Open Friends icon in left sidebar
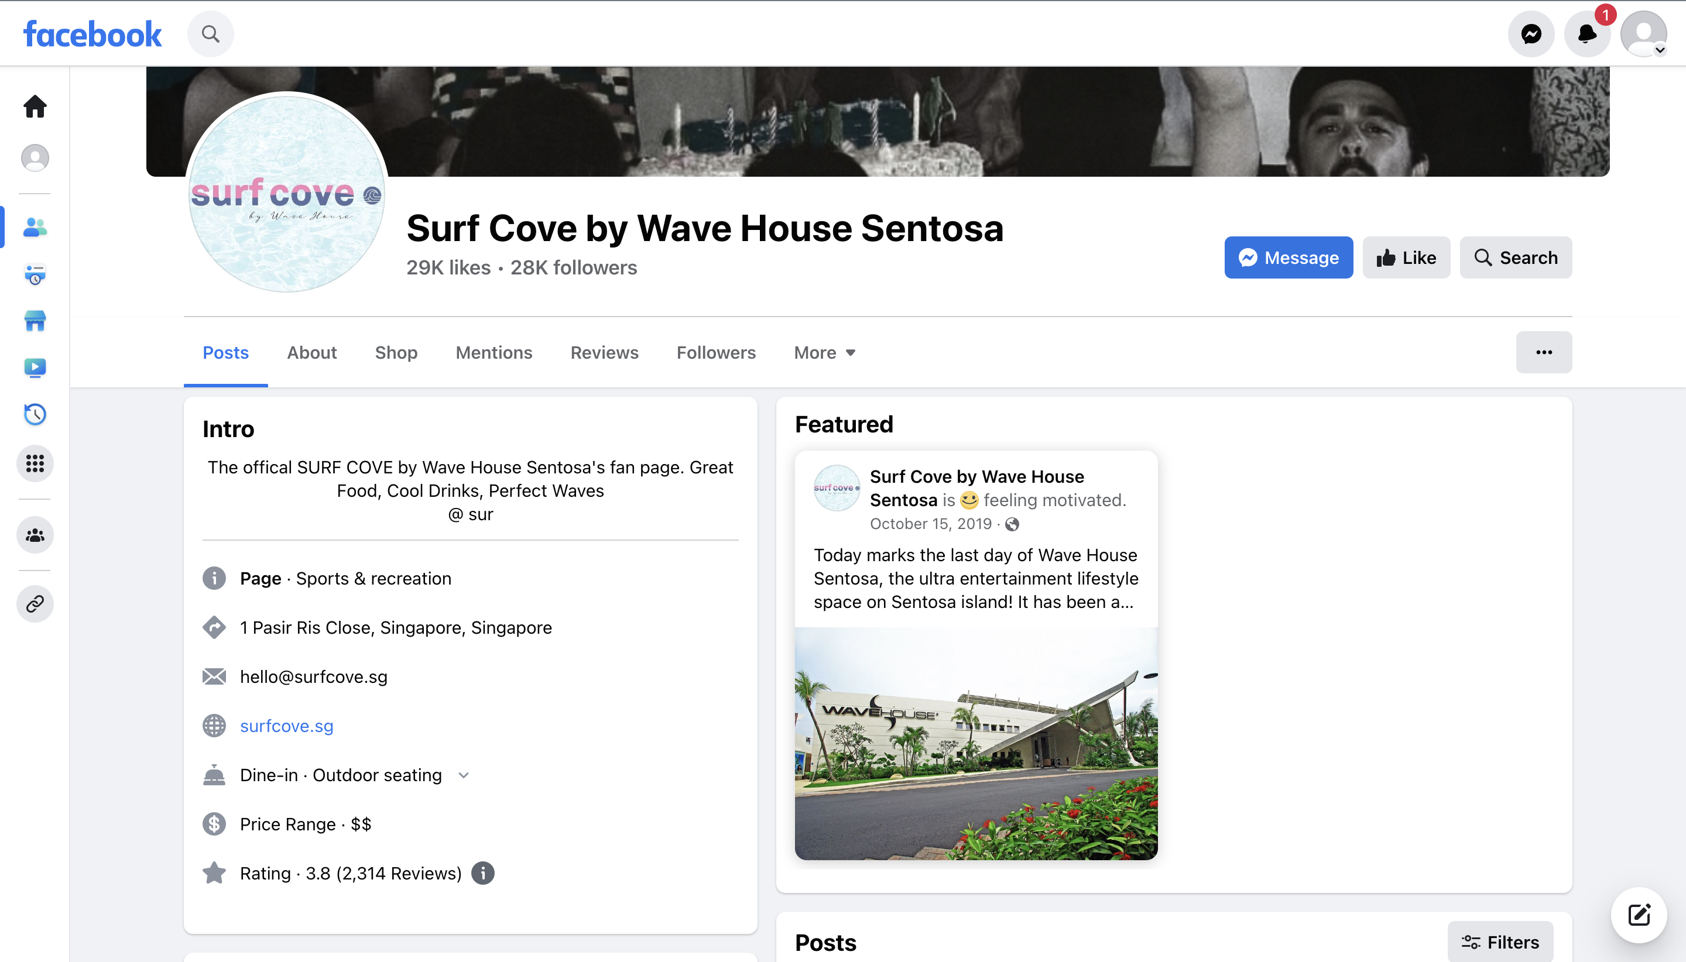 [x=35, y=227]
